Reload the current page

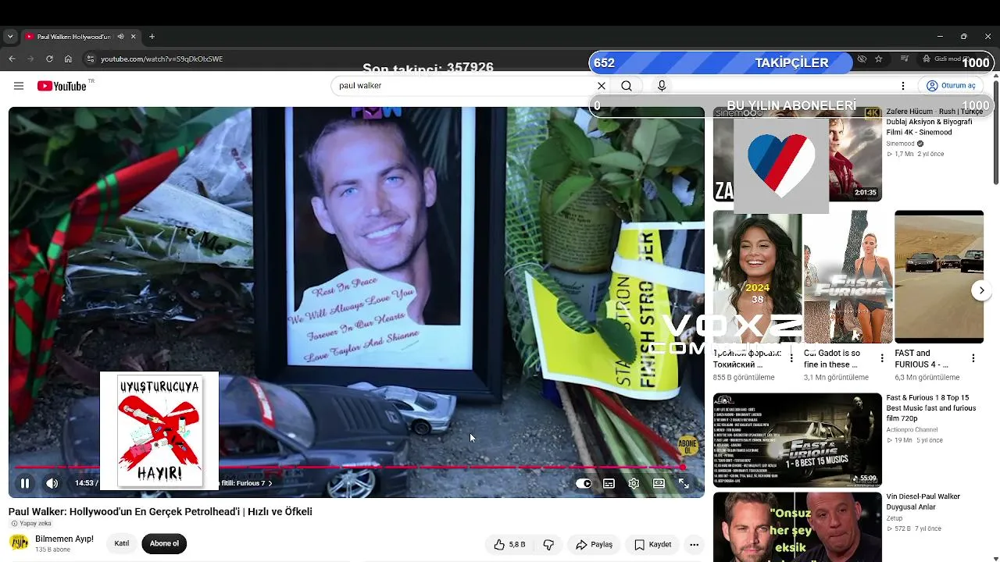pos(49,59)
